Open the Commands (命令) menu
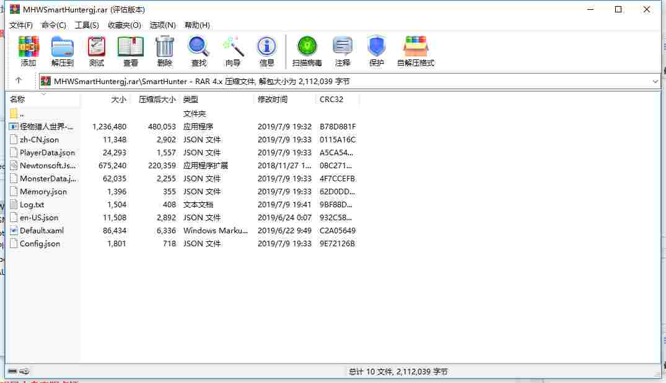The width and height of the screenshot is (666, 383). click(x=53, y=25)
